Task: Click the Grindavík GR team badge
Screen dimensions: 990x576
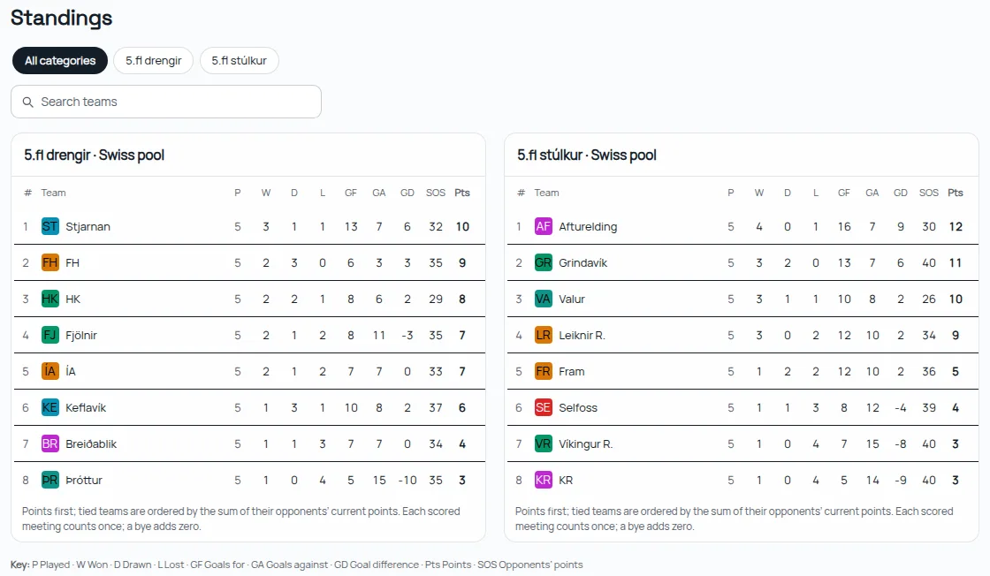Action: tap(543, 262)
